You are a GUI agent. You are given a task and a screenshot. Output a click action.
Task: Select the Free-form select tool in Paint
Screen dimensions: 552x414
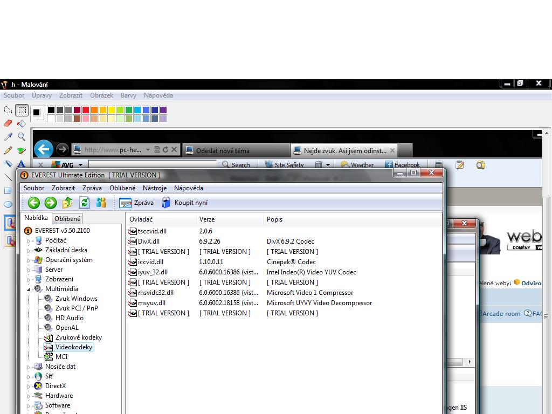pos(8,110)
